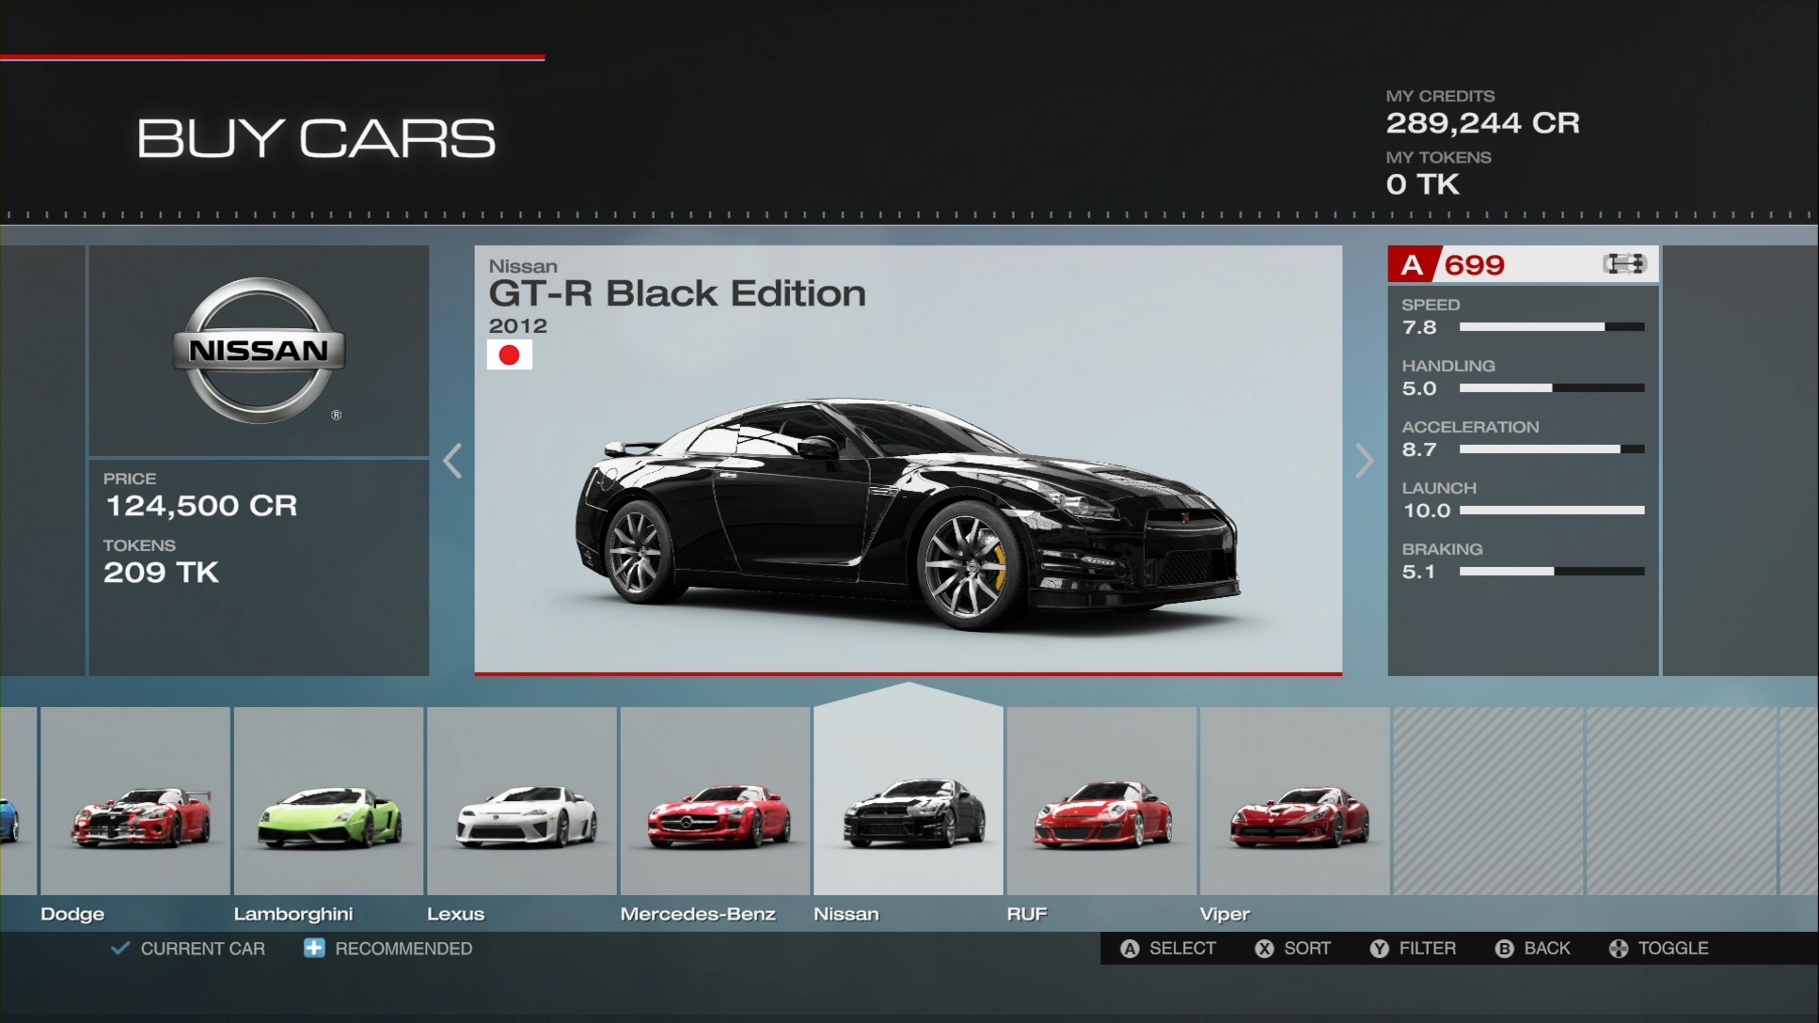
Task: Click the Y button icon
Action: point(1379,949)
